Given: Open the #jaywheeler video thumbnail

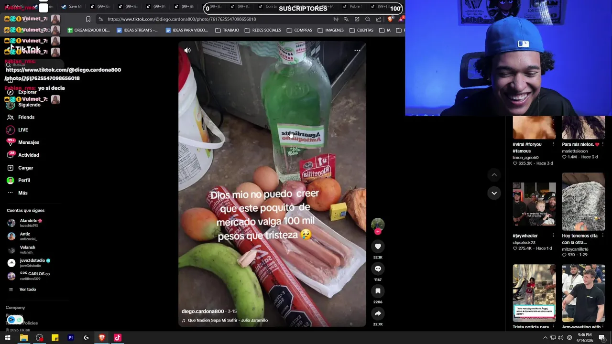Looking at the screenshot, I should 534,204.
